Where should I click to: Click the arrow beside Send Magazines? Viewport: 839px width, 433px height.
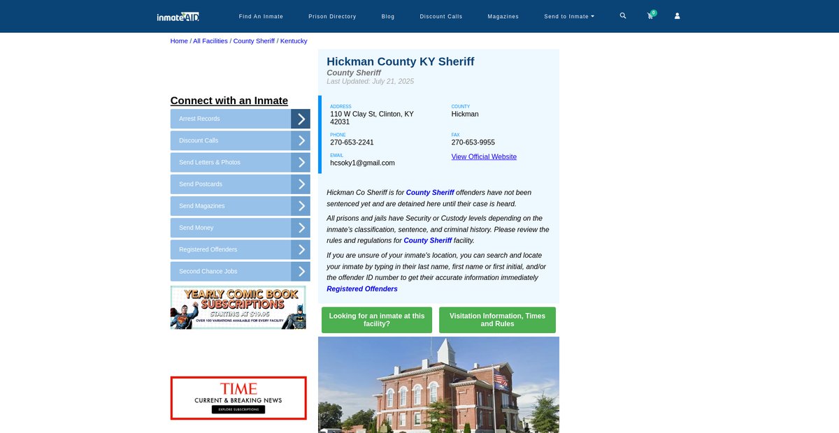point(301,206)
